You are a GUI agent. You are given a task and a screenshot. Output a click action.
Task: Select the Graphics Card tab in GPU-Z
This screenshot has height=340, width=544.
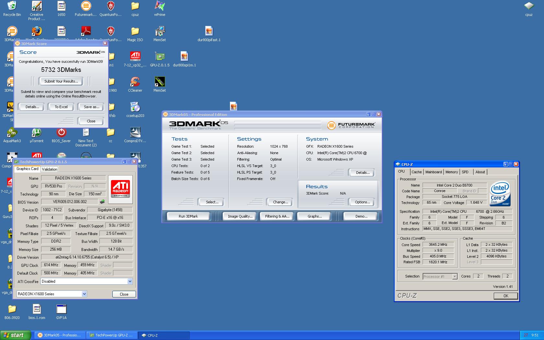pyautogui.click(x=28, y=169)
